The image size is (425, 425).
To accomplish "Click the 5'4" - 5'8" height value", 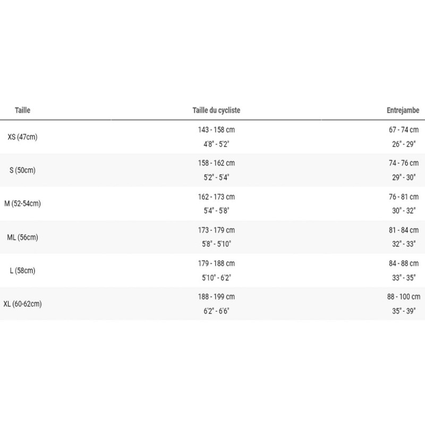I will [216, 210].
